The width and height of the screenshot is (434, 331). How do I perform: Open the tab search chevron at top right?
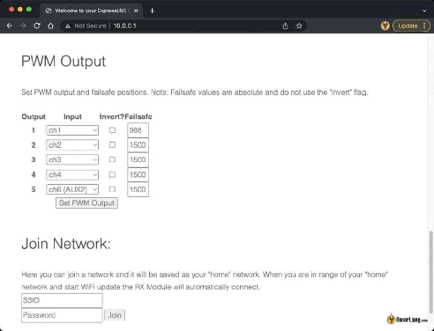(424, 11)
